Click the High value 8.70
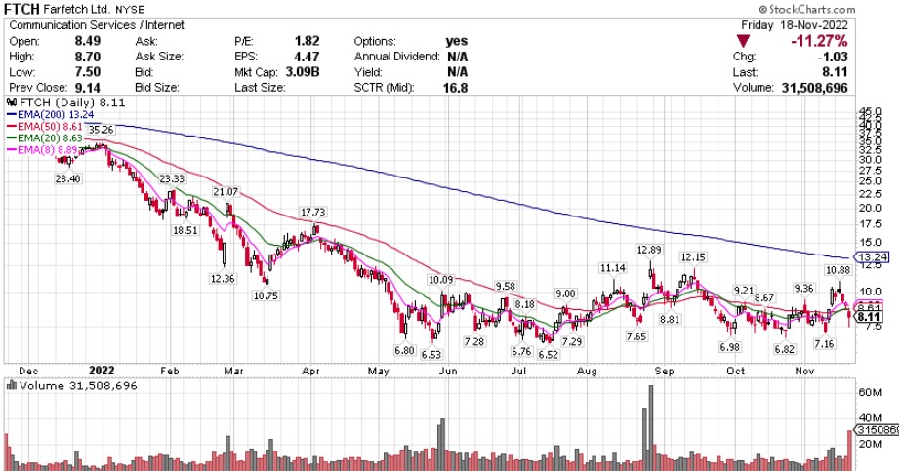The height and width of the screenshot is (471, 903). pos(87,57)
